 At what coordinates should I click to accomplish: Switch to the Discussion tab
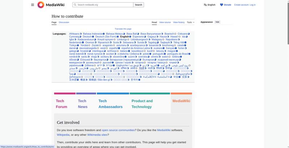[x=64, y=22]
